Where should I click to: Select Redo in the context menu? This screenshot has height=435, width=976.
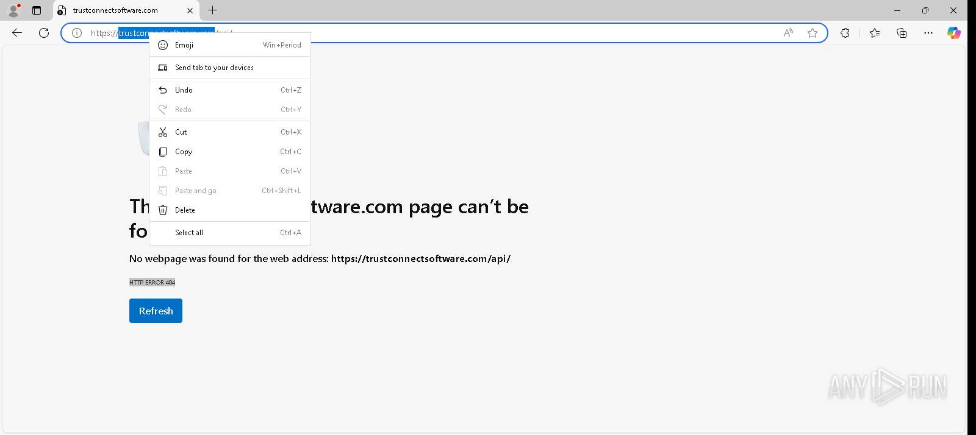pos(230,110)
